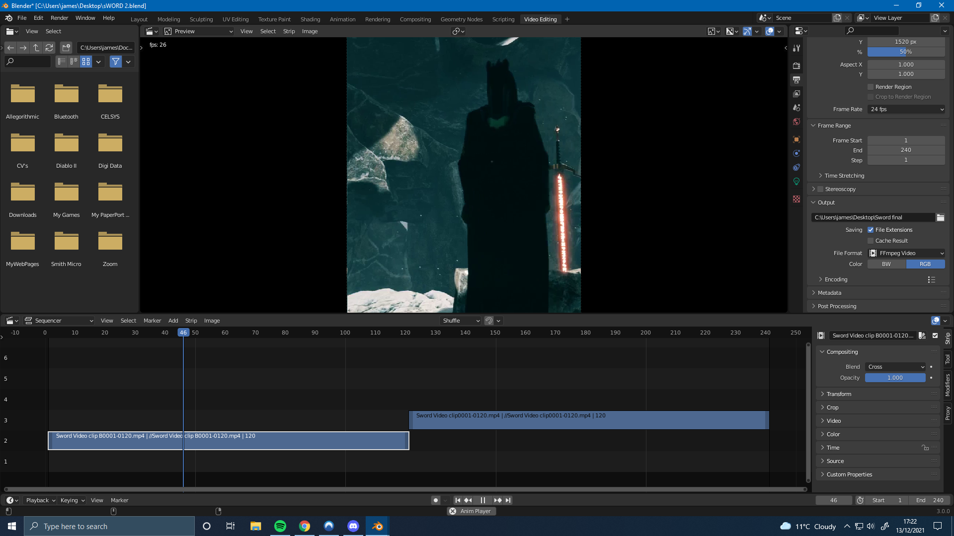Enable the Stereoscopy checkbox
This screenshot has width=954, height=536.
pos(820,189)
